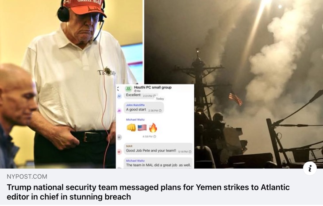Click the Today date separator label
Viewport: 323px width, 206px height.
pos(160,99)
